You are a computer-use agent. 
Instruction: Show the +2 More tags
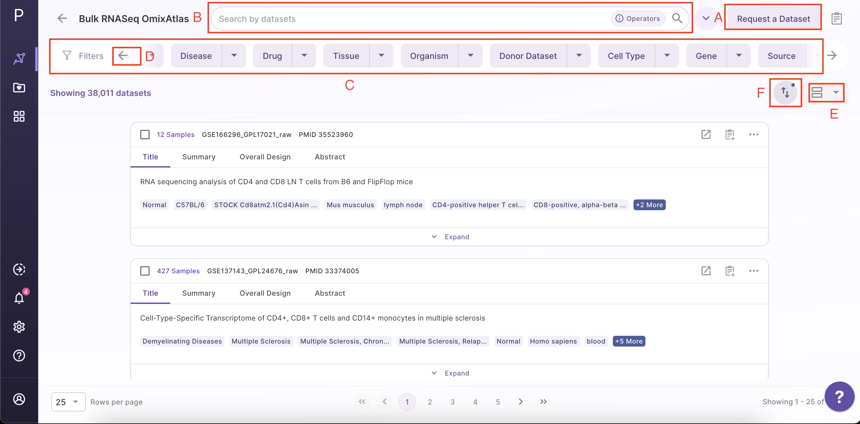(649, 205)
